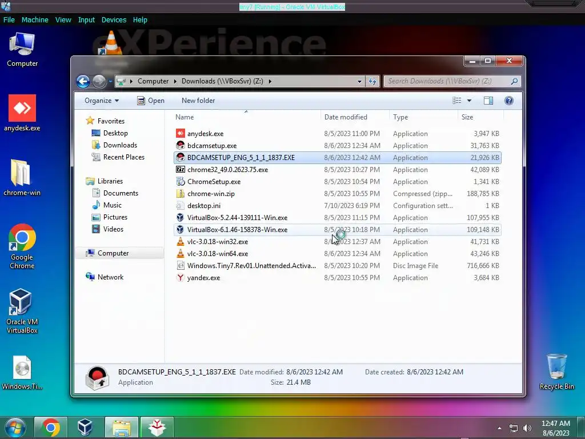The image size is (585, 439).
Task: Open the More view options arrow
Action: (x=469, y=101)
